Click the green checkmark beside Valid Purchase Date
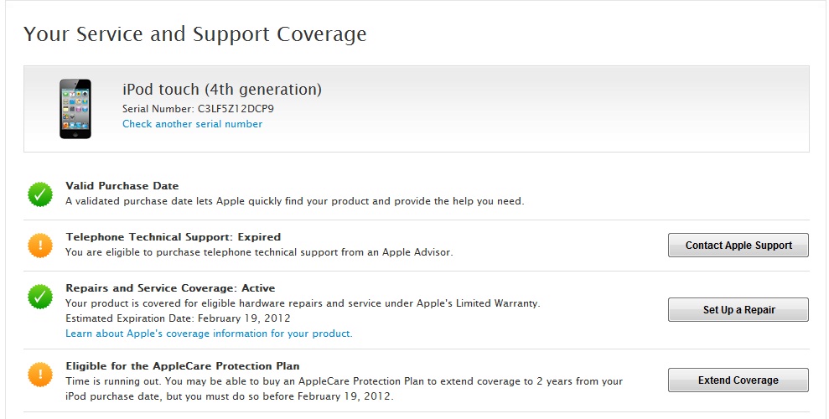The height and width of the screenshot is (419, 829). 40,194
